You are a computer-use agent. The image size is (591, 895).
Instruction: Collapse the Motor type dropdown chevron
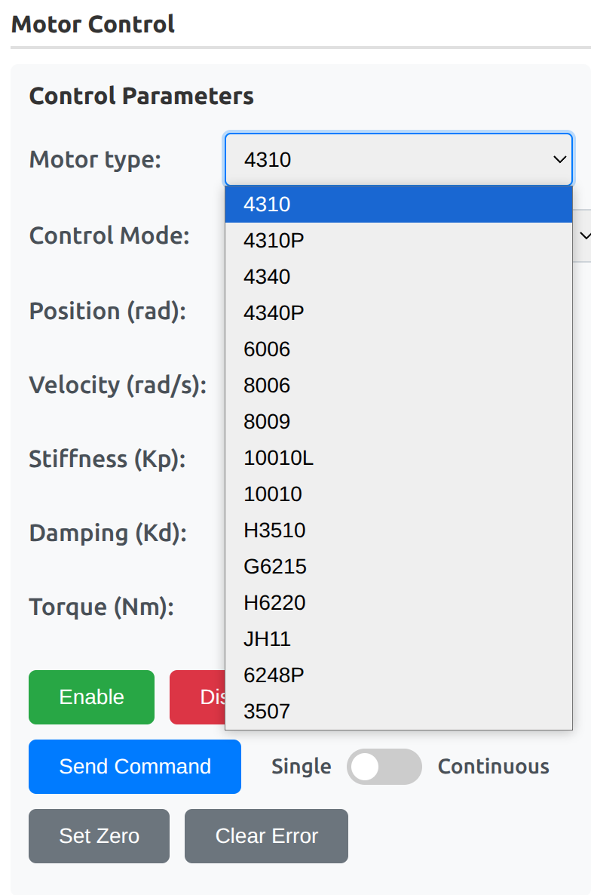(x=558, y=159)
